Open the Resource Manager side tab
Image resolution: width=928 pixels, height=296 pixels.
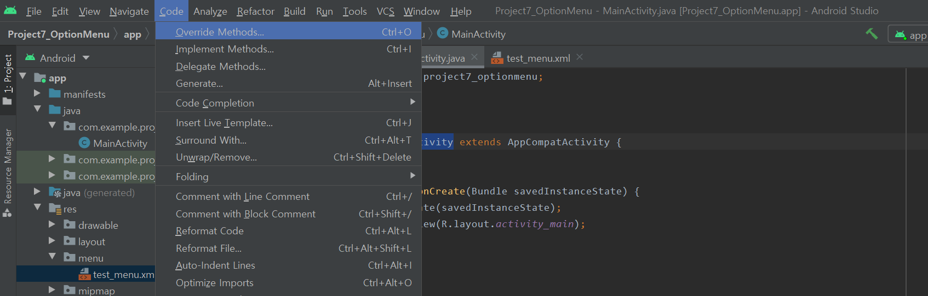(8, 173)
